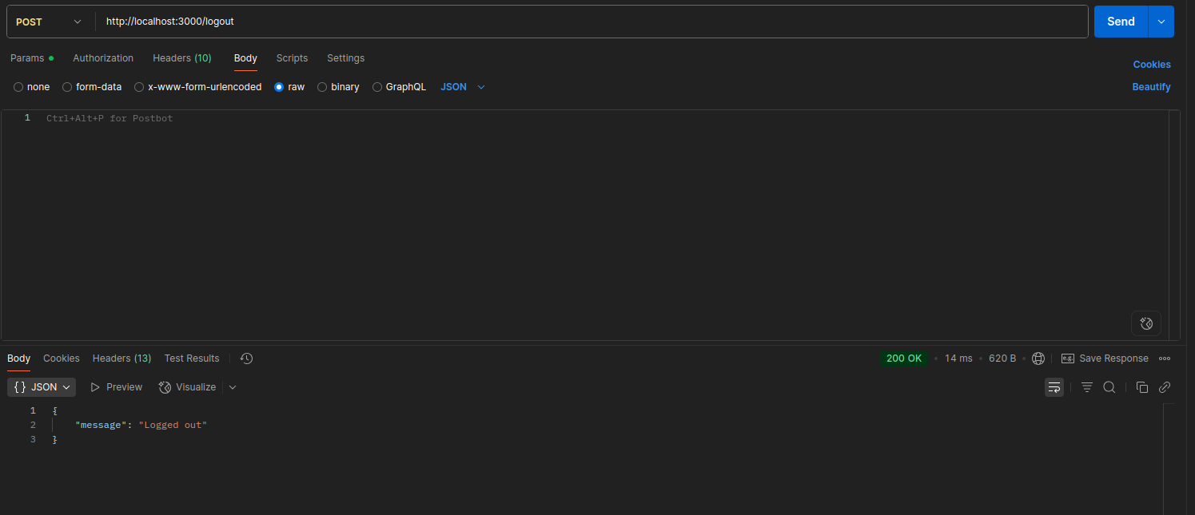Screen dimensions: 1195x515
Task: Open the Send options arrow
Action: click(x=1161, y=22)
